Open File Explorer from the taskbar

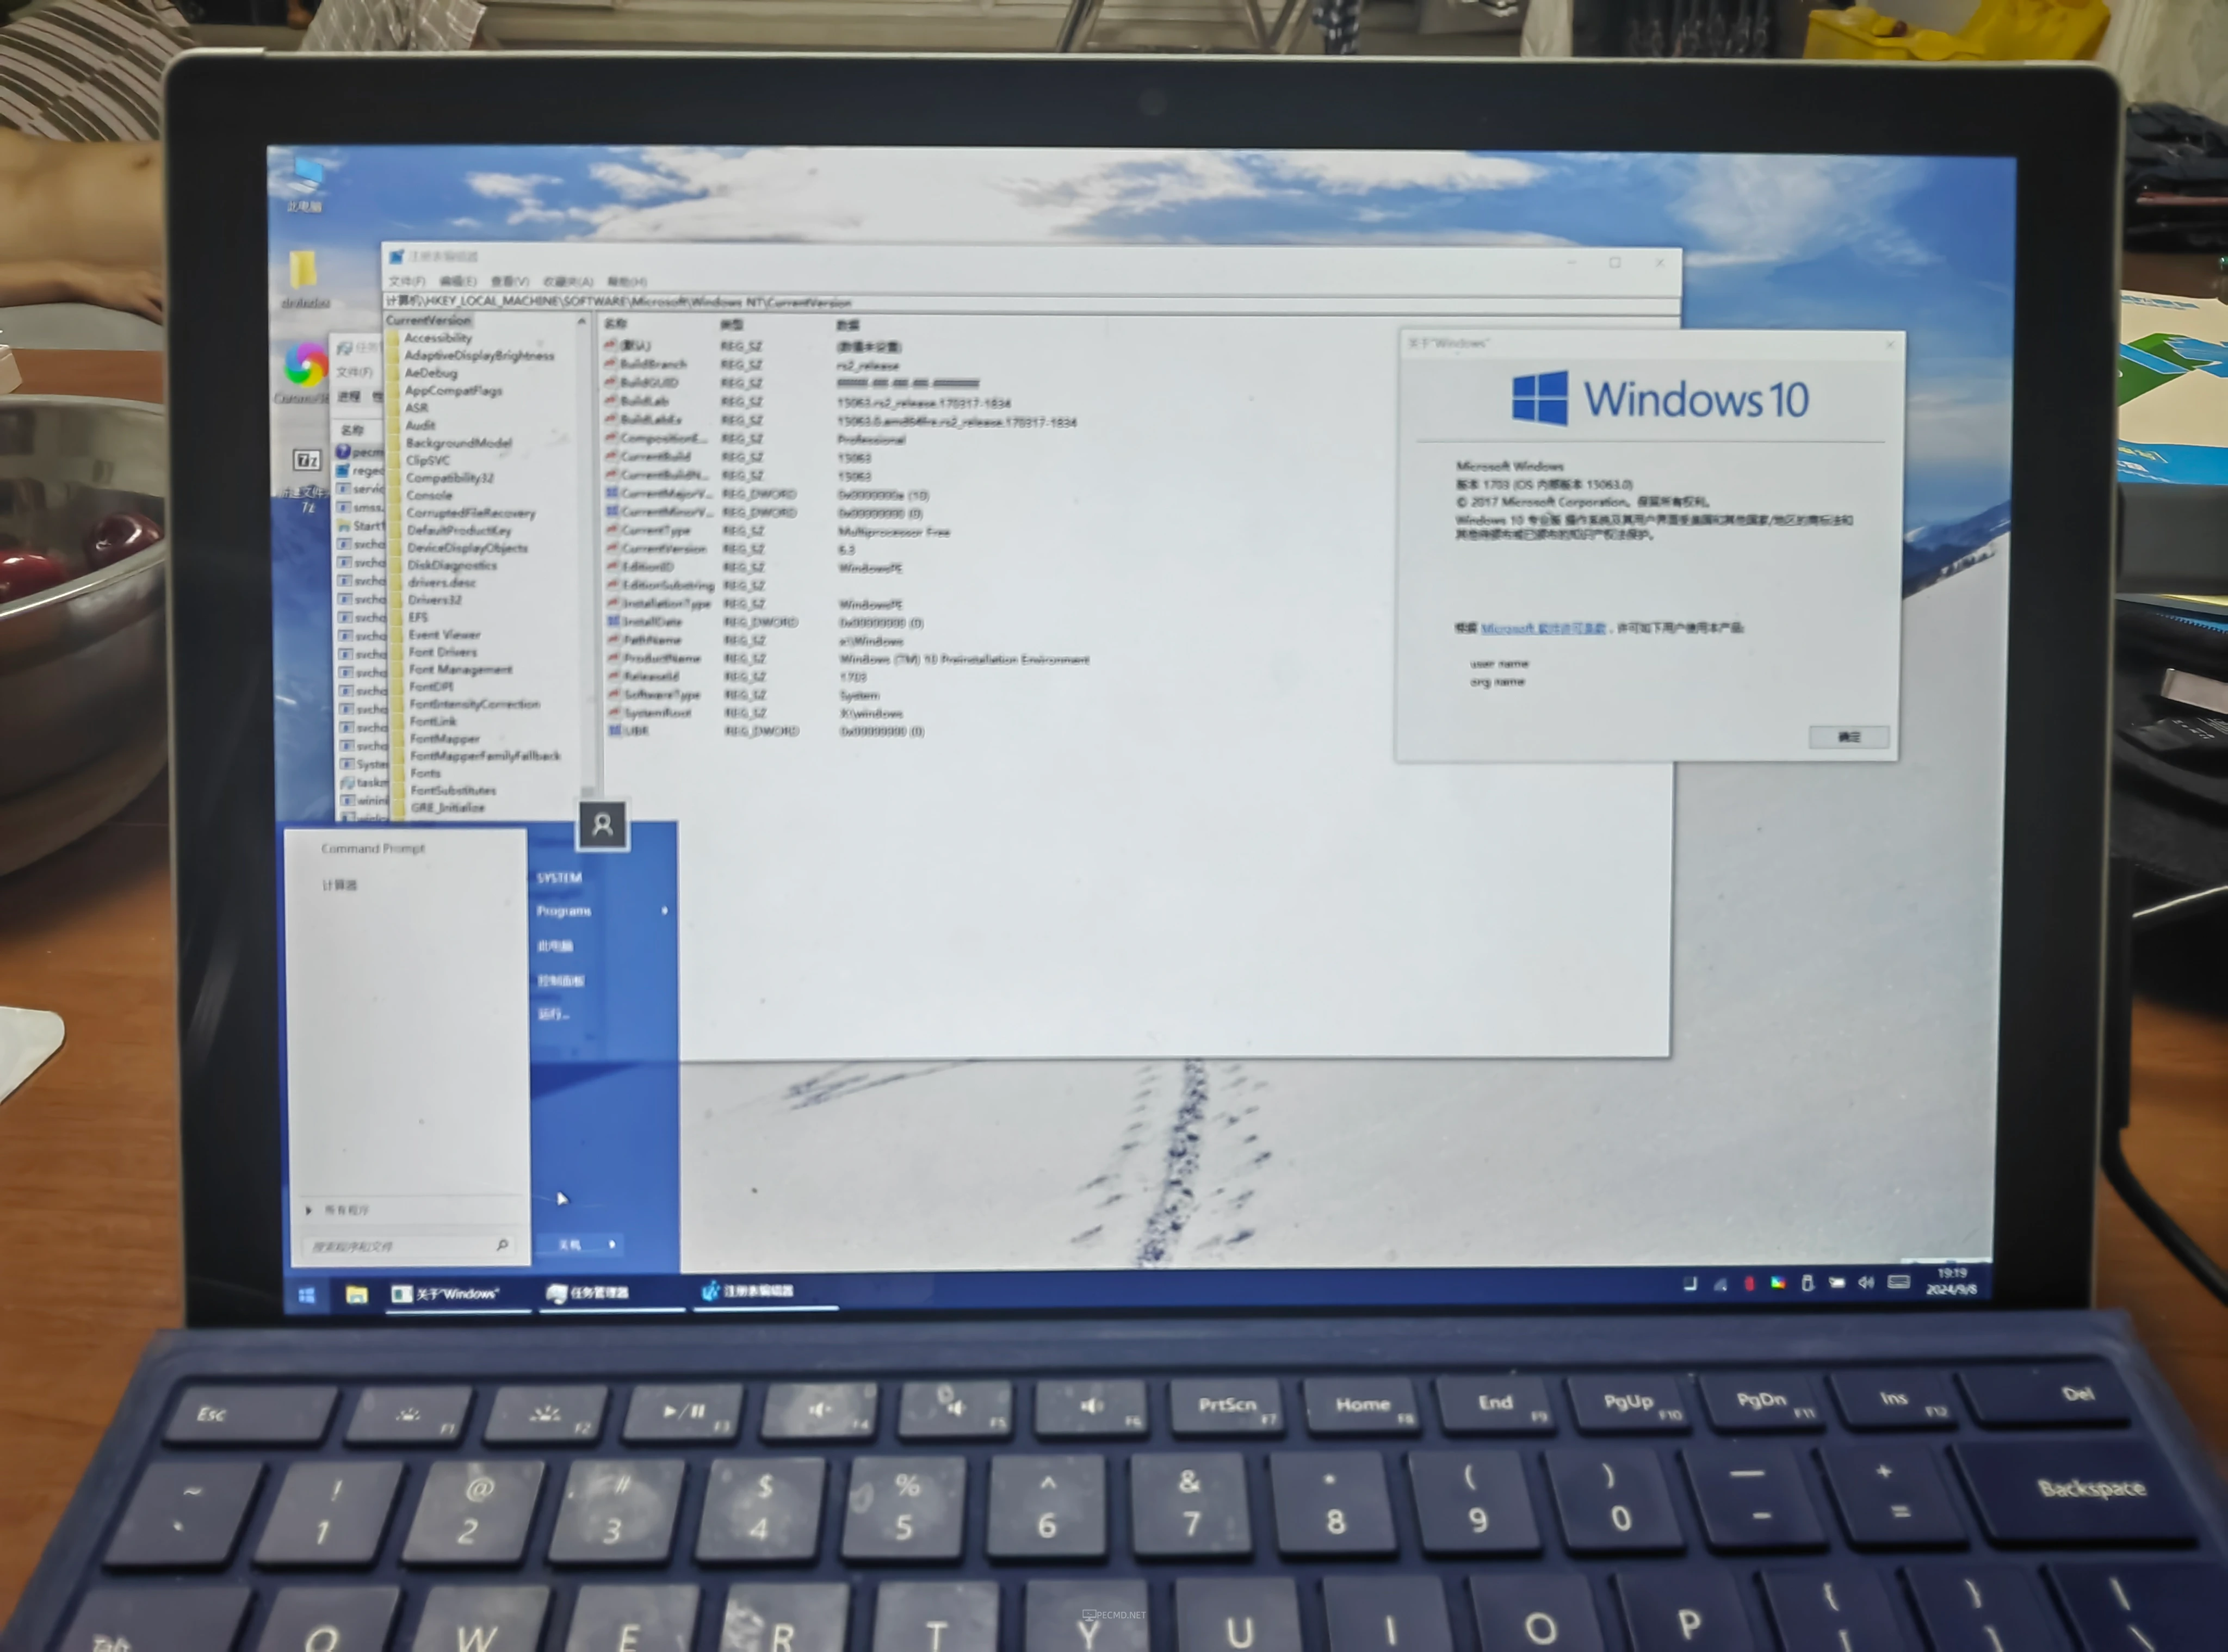(x=356, y=1295)
